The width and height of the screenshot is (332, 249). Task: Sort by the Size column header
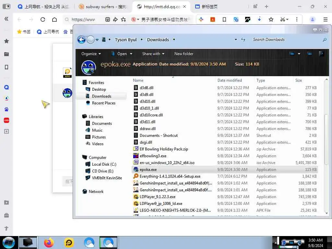tap(299, 80)
